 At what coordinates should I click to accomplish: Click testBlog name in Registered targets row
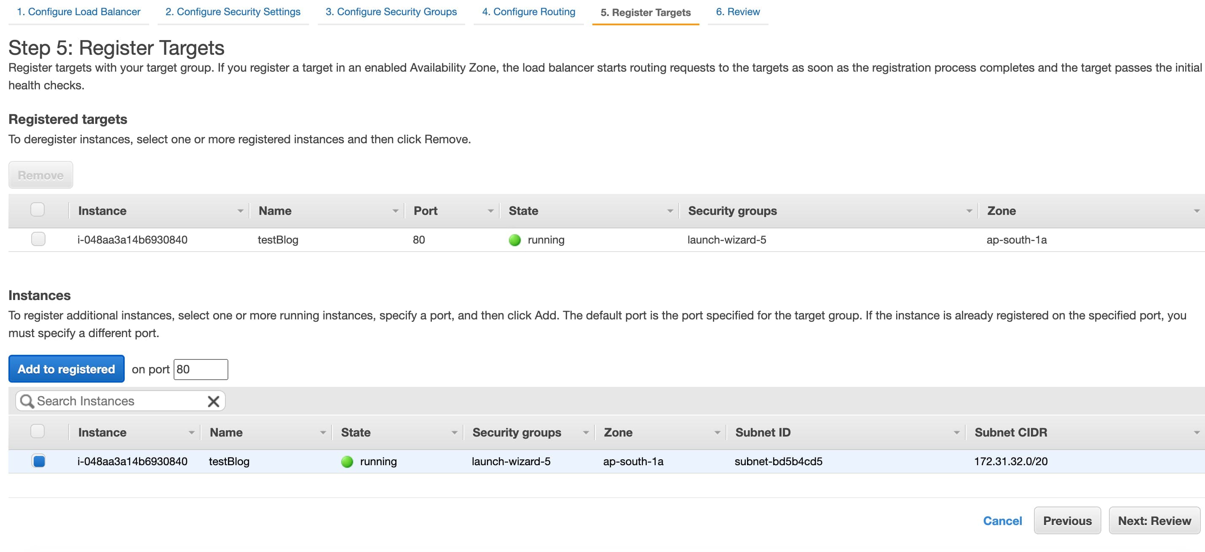[x=278, y=240]
